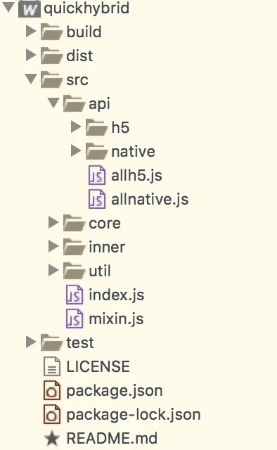This screenshot has width=277, height=450.
Task: Click the index.js JS file icon
Action: tap(75, 295)
